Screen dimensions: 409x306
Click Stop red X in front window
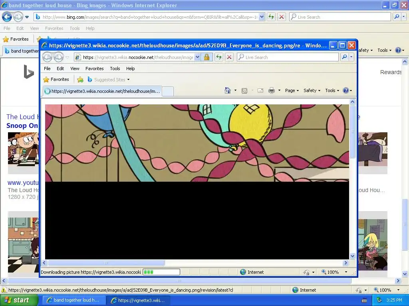pyautogui.click(x=229, y=57)
